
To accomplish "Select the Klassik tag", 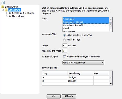I will [x=86, y=28].
